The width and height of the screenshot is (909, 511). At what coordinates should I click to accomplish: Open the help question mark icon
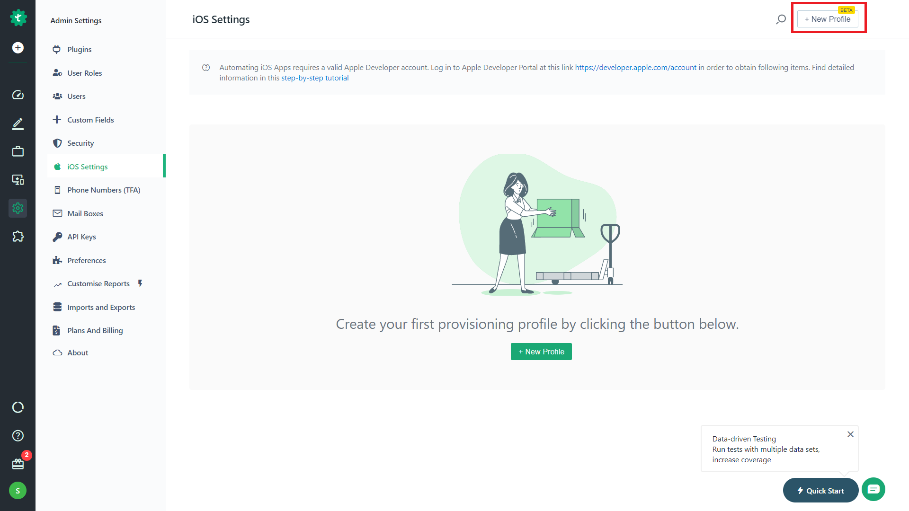(18, 436)
